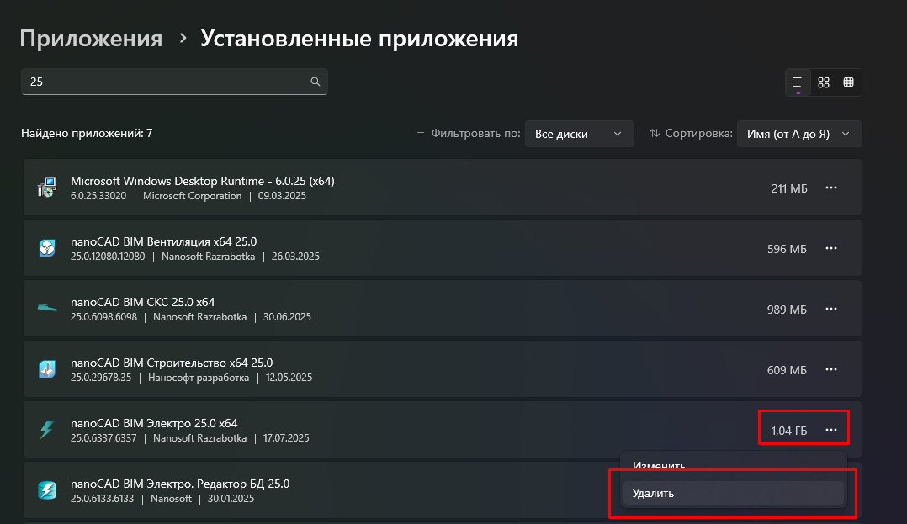Image resolution: width=907 pixels, height=524 pixels.
Task: Click the 596 МБ size value
Action: coord(787,249)
